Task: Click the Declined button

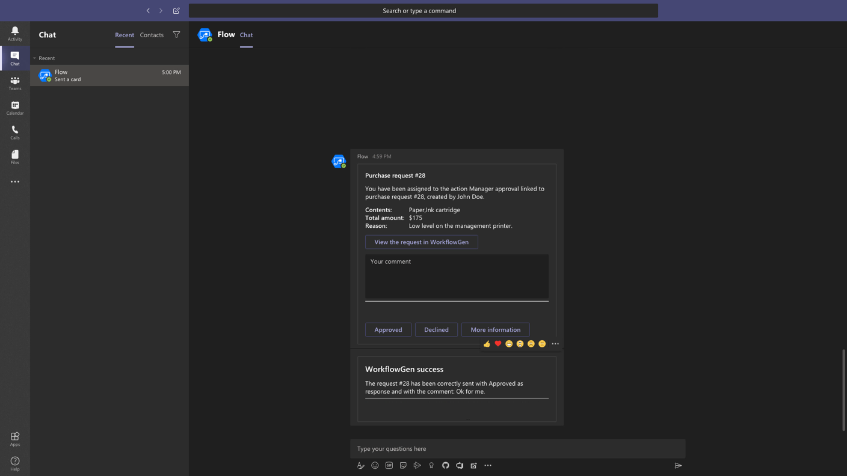Action: [x=436, y=329]
